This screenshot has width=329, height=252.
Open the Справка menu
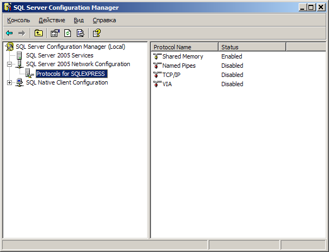[x=104, y=20]
